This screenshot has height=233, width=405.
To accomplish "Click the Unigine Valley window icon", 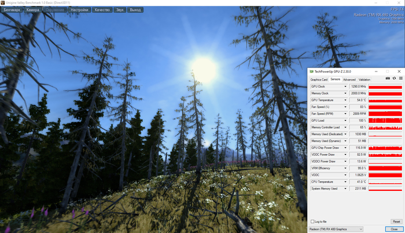I will 3,3.
